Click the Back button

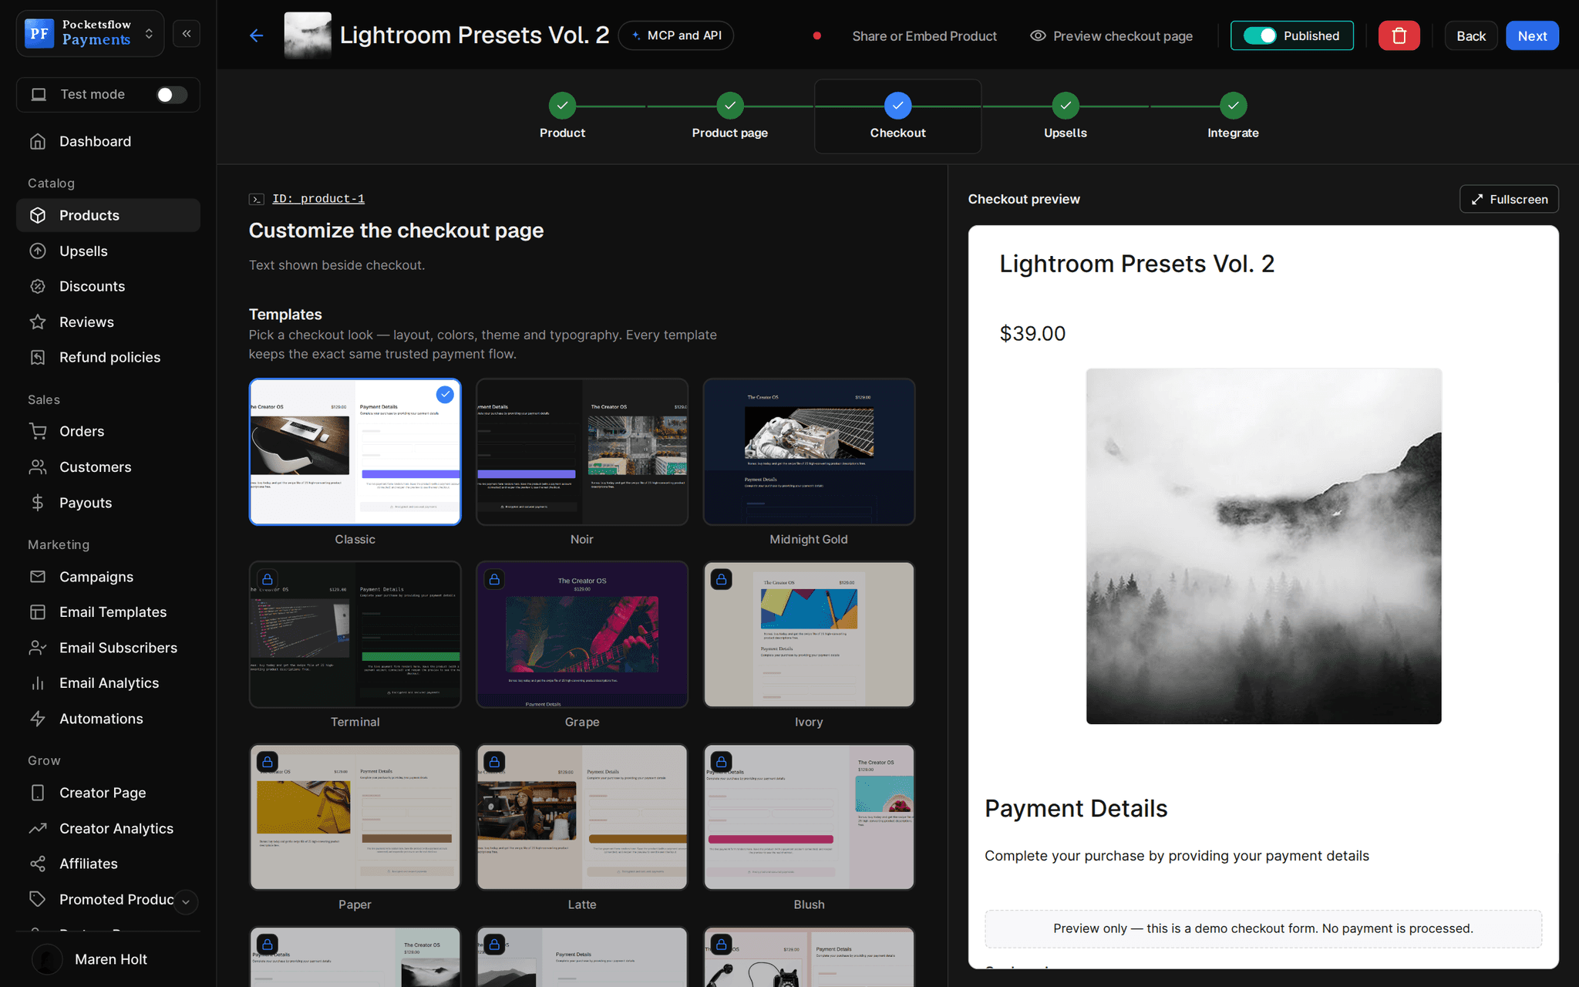[x=1470, y=35]
